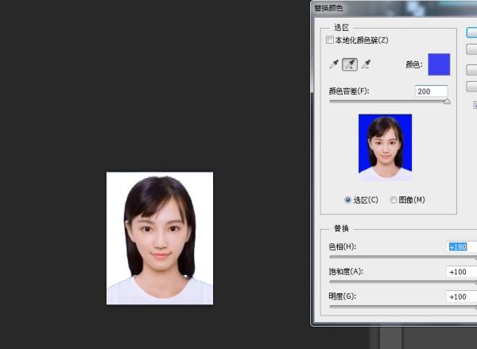Image resolution: width=477 pixels, height=349 pixels.
Task: Open the blue 颜色 swatch picker
Action: [438, 64]
